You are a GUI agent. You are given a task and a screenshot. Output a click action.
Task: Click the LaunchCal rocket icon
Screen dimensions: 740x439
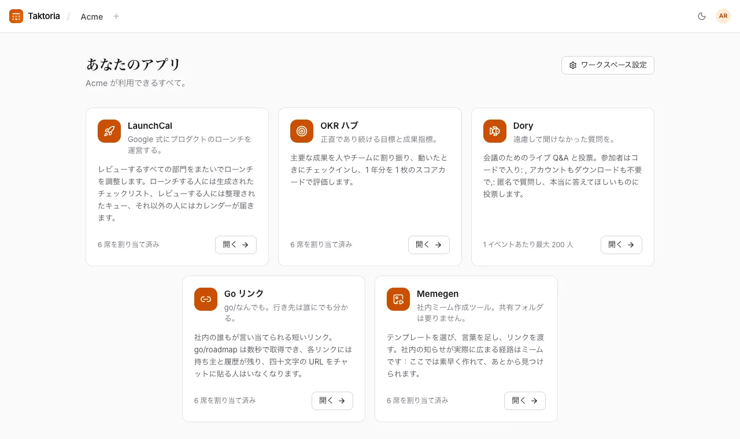click(109, 131)
